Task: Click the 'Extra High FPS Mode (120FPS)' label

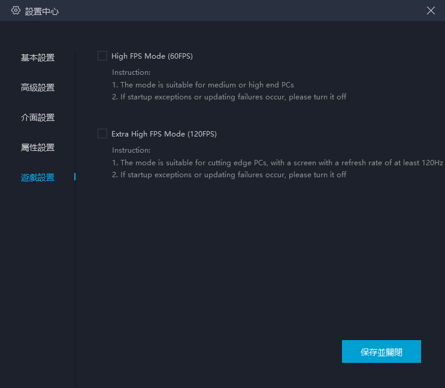Action: coord(164,134)
